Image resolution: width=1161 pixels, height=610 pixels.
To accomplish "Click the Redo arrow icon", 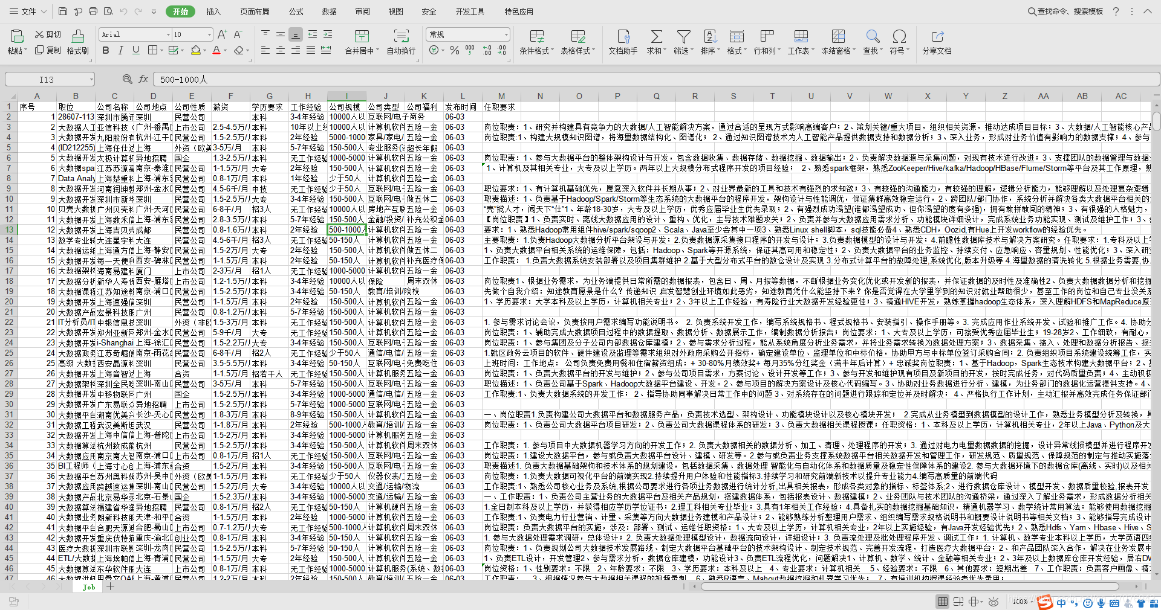I will [138, 11].
